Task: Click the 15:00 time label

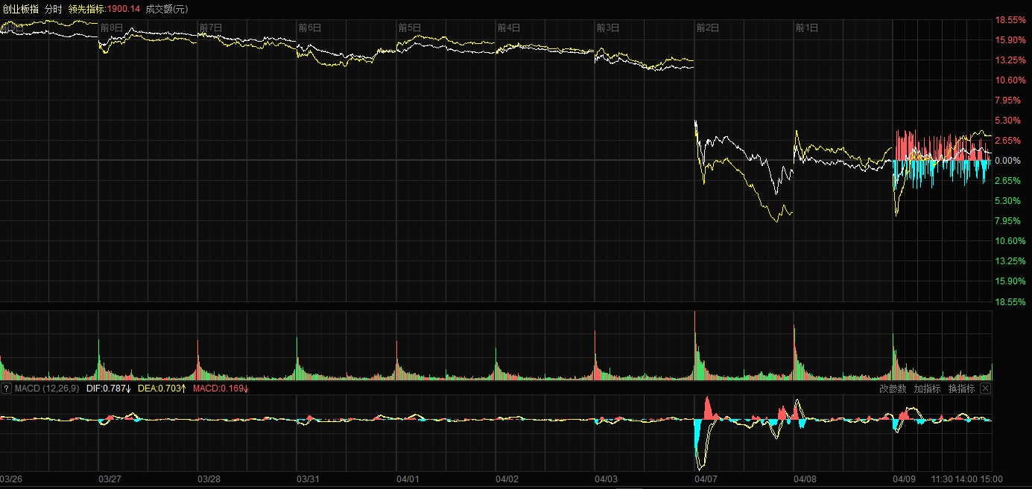Action: coord(991,479)
